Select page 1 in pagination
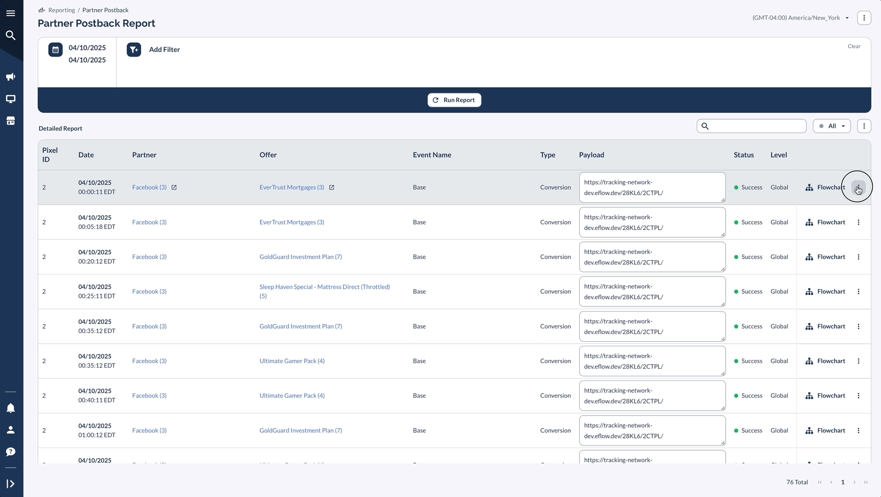The image size is (881, 497). tap(843, 482)
